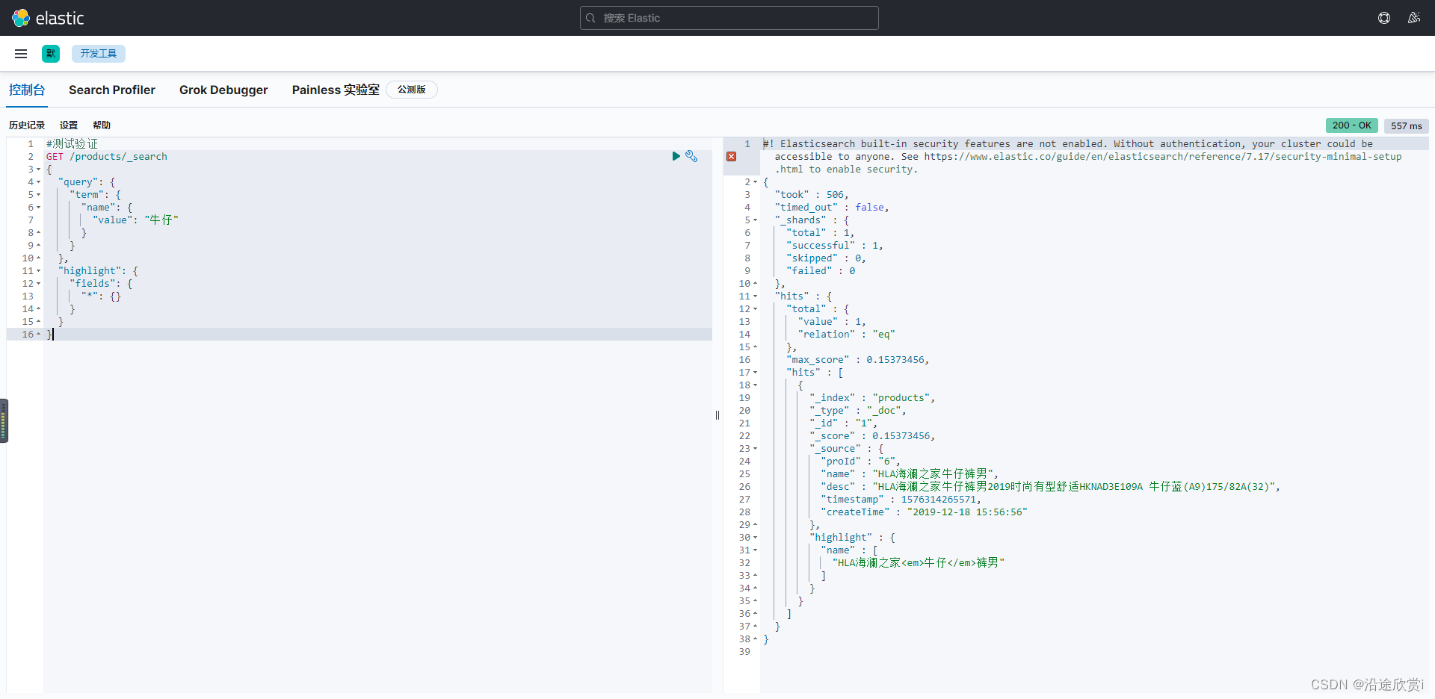Screen dimensions: 1435x699
Task: Click the "_type" : "_doc" line
Action: (x=858, y=411)
